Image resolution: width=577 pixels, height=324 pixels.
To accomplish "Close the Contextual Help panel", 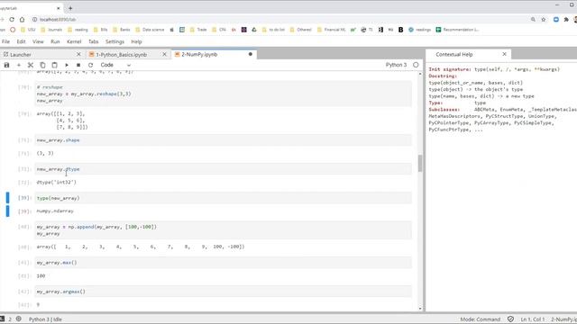I will click(504, 54).
